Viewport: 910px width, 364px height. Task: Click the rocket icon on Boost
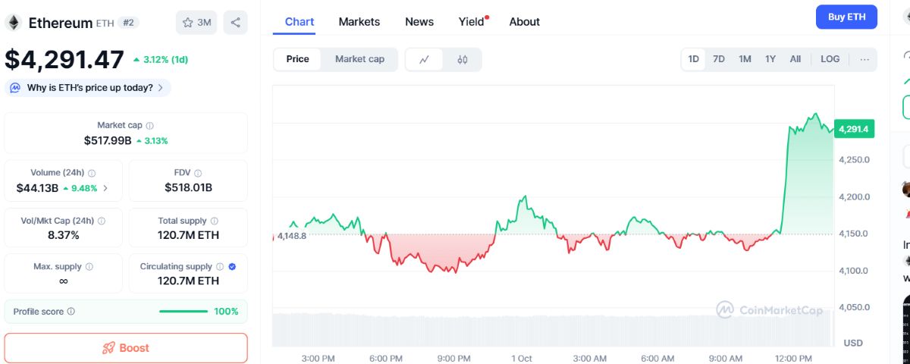coord(108,348)
